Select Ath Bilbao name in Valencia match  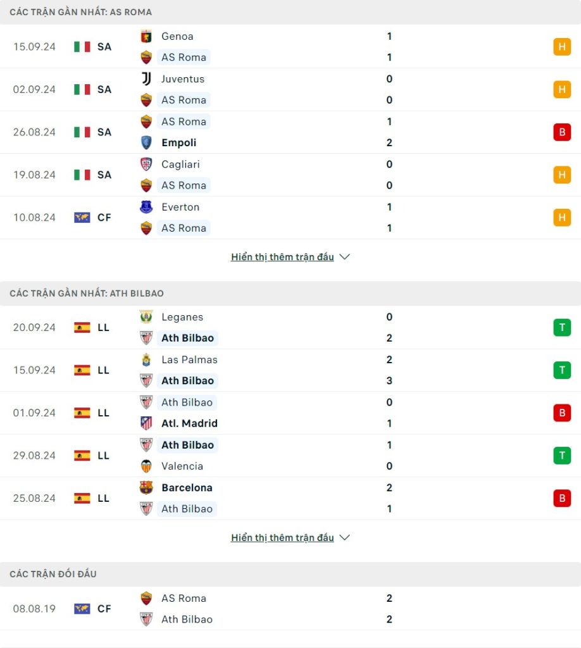(187, 445)
